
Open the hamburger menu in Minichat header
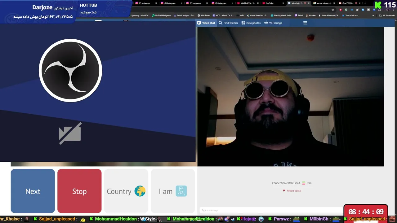point(305,23)
